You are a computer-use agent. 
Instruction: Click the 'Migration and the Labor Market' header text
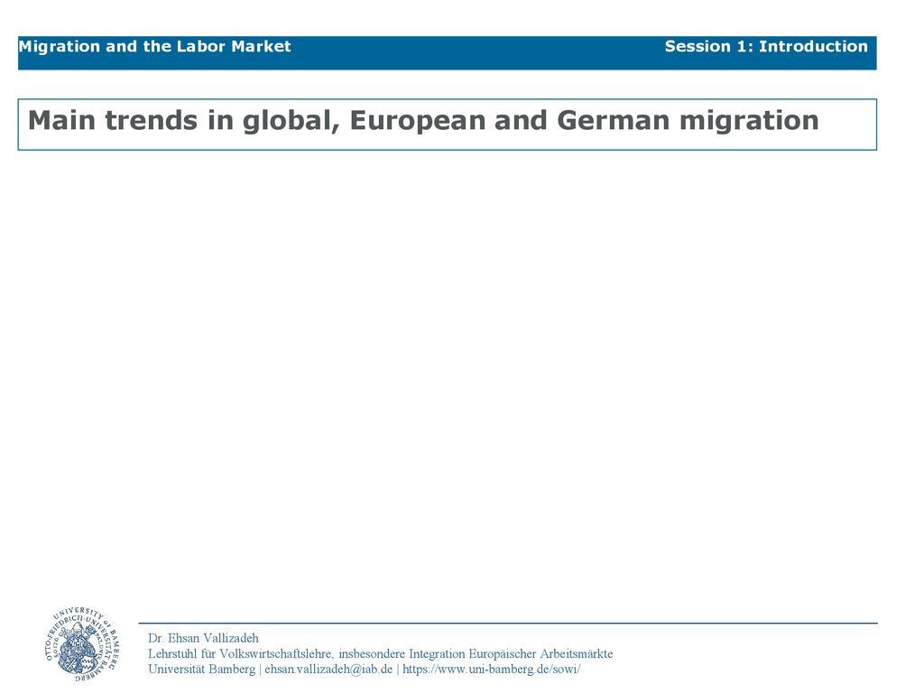[x=154, y=47]
